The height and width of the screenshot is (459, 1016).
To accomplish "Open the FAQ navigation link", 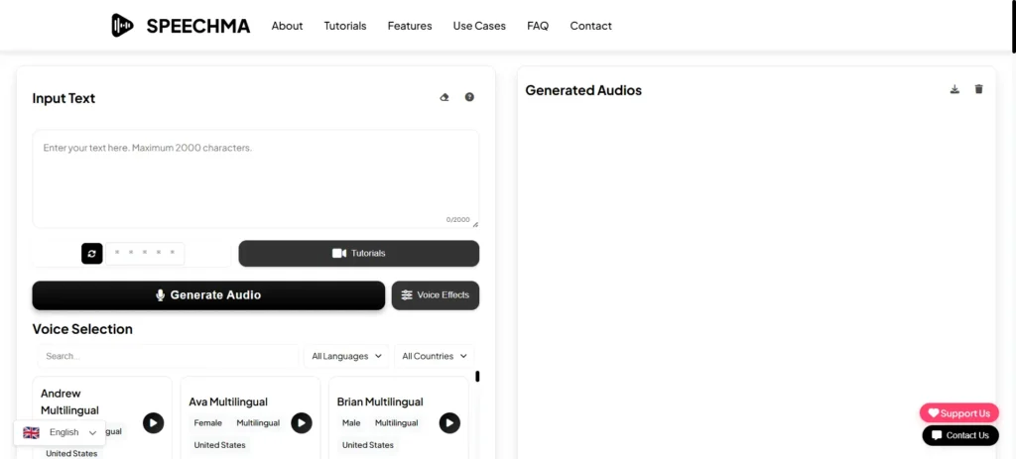I will tap(538, 26).
